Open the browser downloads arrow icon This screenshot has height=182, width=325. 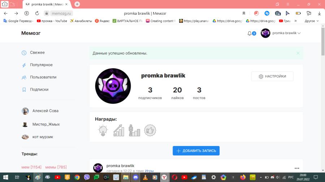[x=319, y=13]
